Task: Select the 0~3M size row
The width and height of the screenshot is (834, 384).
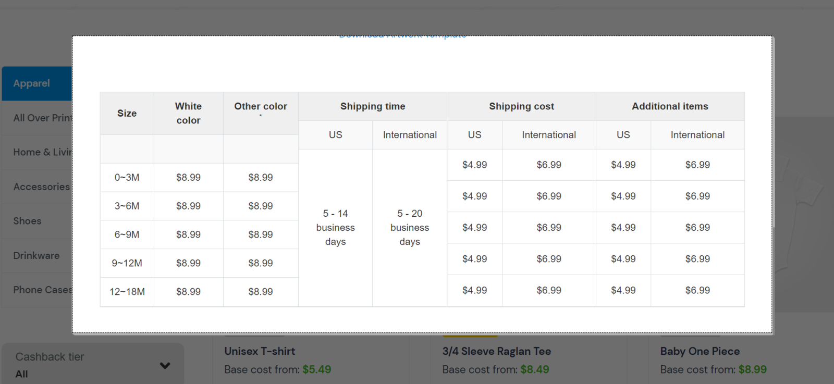Action: tap(127, 178)
